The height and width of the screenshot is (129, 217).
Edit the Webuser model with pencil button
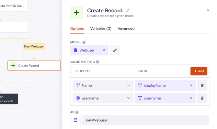(x=115, y=50)
